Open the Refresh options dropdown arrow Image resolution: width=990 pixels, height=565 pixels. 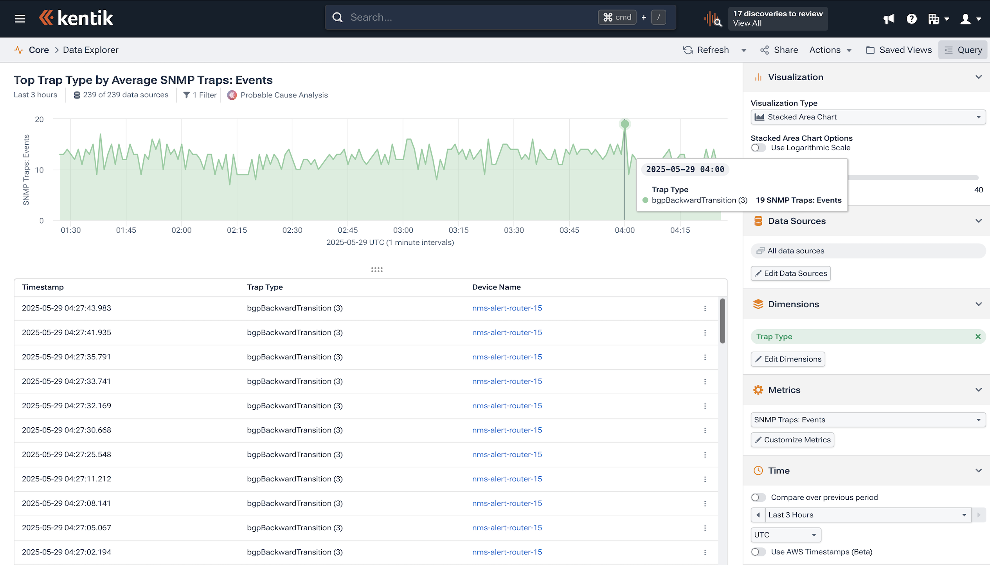(744, 50)
